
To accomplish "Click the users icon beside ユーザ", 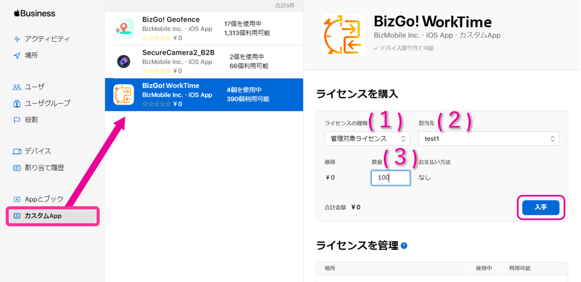I will click(x=17, y=87).
